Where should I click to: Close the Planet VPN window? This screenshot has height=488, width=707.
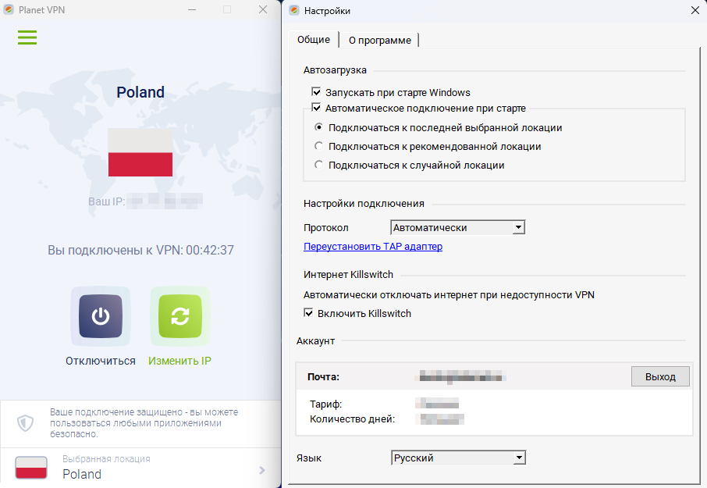coord(263,9)
